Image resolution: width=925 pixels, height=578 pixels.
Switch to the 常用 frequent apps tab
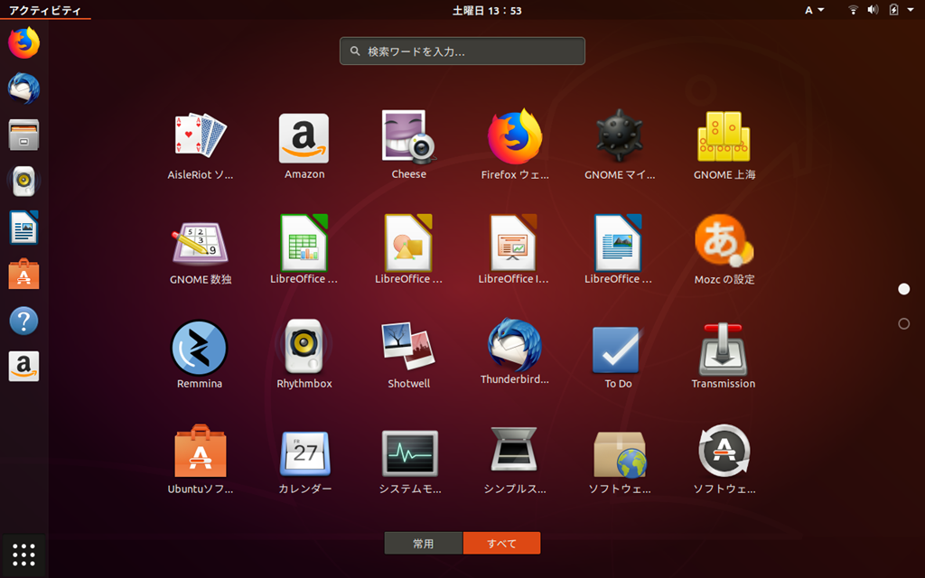pos(423,543)
